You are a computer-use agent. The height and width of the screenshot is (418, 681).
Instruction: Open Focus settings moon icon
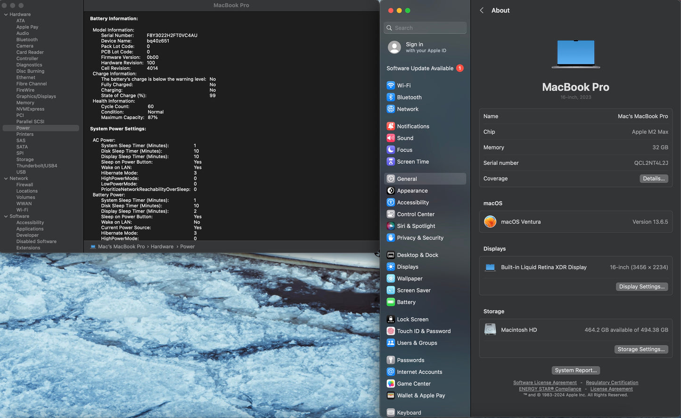coord(391,150)
